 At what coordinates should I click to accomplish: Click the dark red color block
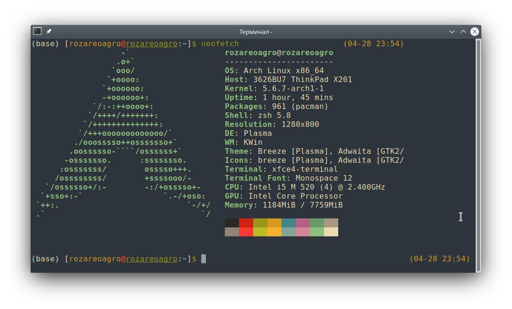(246, 223)
